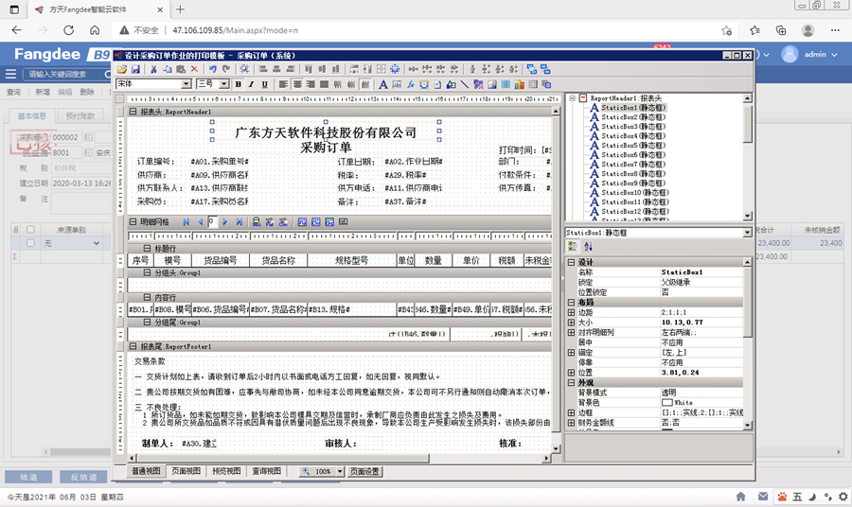This screenshot has height=507, width=852.
Task: Insert a chart using the bar chart icon
Action: (x=520, y=84)
